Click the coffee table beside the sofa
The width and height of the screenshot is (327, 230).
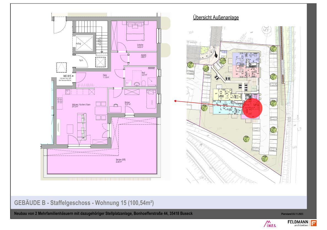70,129
